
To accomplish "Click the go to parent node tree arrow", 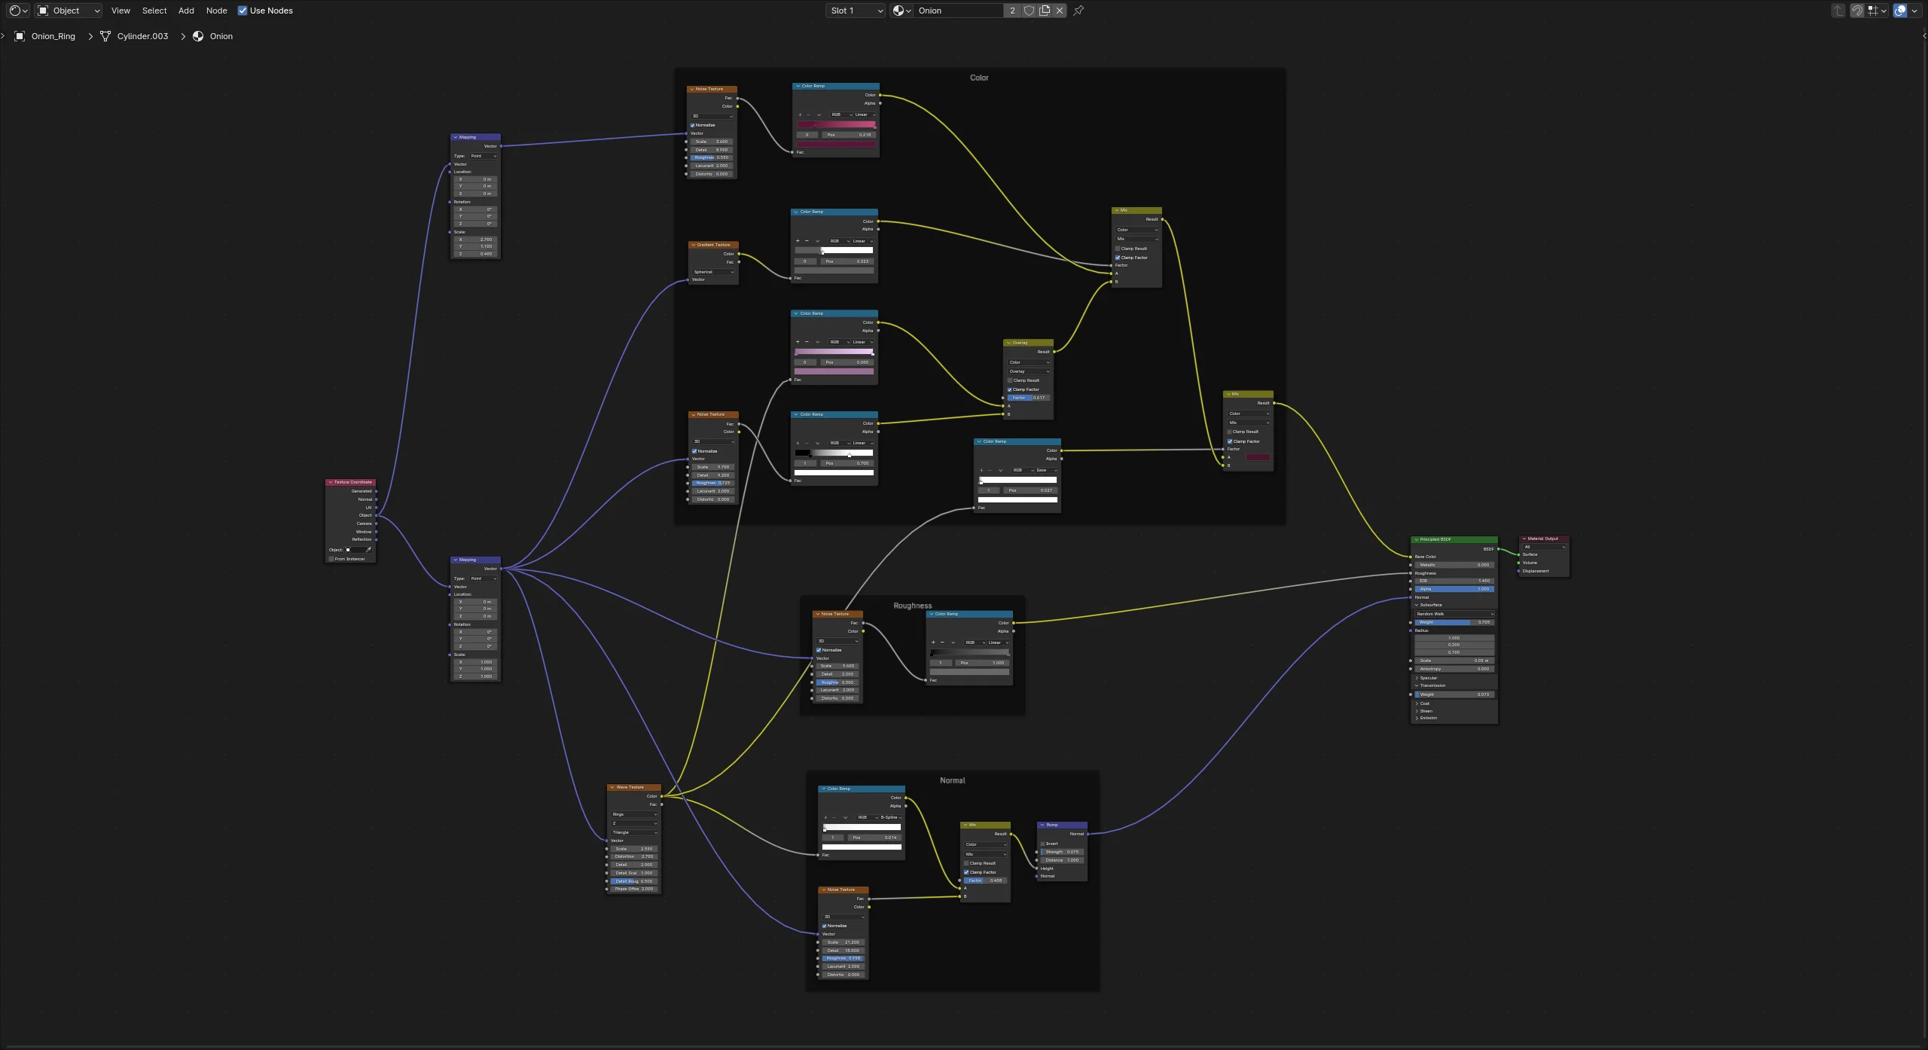I will pyautogui.click(x=1838, y=11).
